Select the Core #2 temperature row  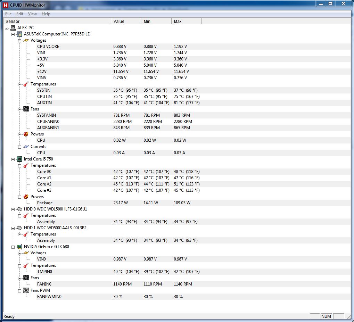194,184
